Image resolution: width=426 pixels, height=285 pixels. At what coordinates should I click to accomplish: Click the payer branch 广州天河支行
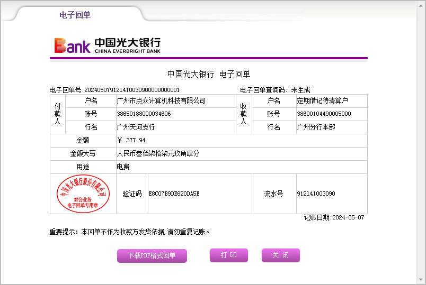tap(136, 127)
